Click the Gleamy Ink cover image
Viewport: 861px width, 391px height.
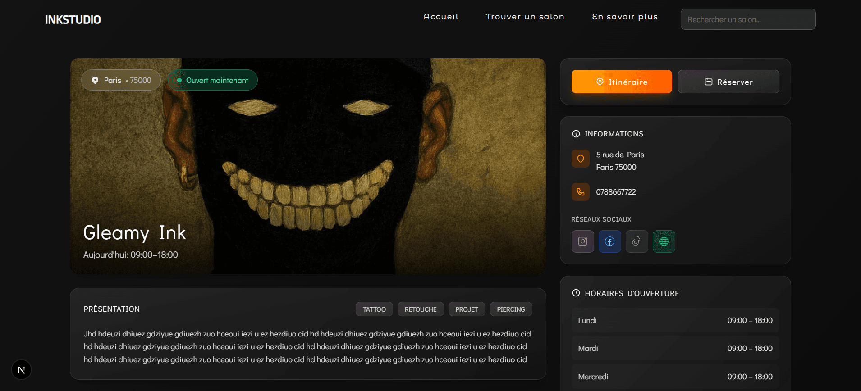pyautogui.click(x=308, y=171)
